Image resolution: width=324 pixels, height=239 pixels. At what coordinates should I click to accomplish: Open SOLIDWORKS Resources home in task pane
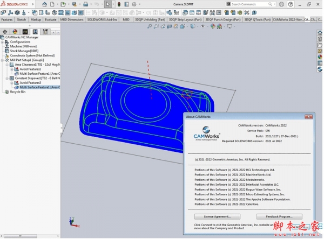click(320, 33)
